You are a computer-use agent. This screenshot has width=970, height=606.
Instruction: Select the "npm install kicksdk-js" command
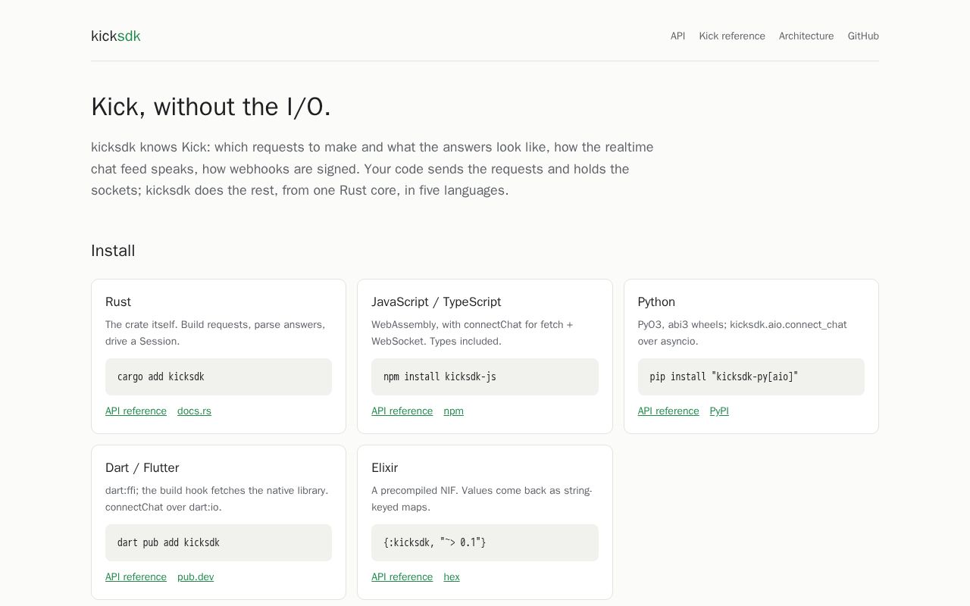click(x=440, y=376)
